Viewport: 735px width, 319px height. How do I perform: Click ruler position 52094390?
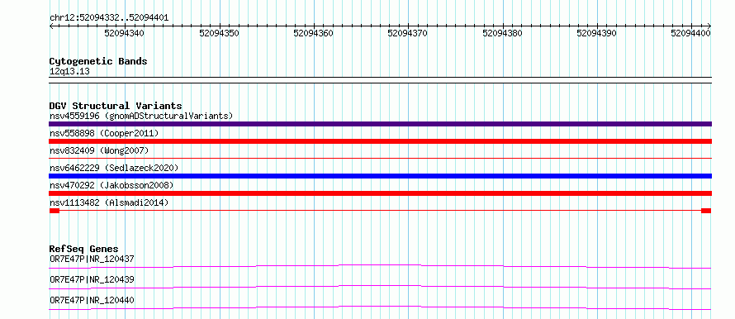coord(597,33)
